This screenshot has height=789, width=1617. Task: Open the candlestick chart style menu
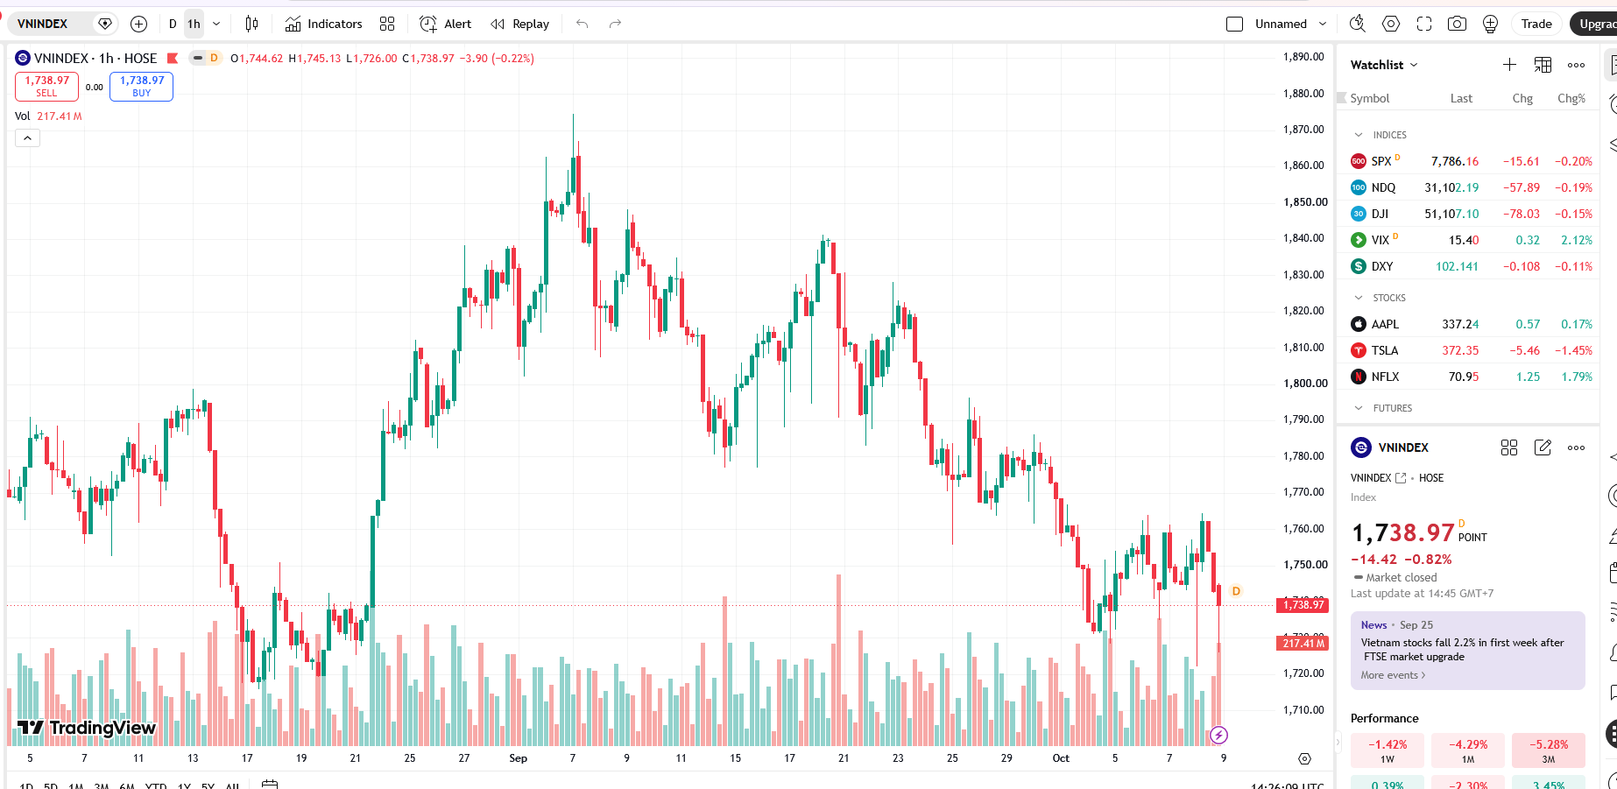coord(251,24)
